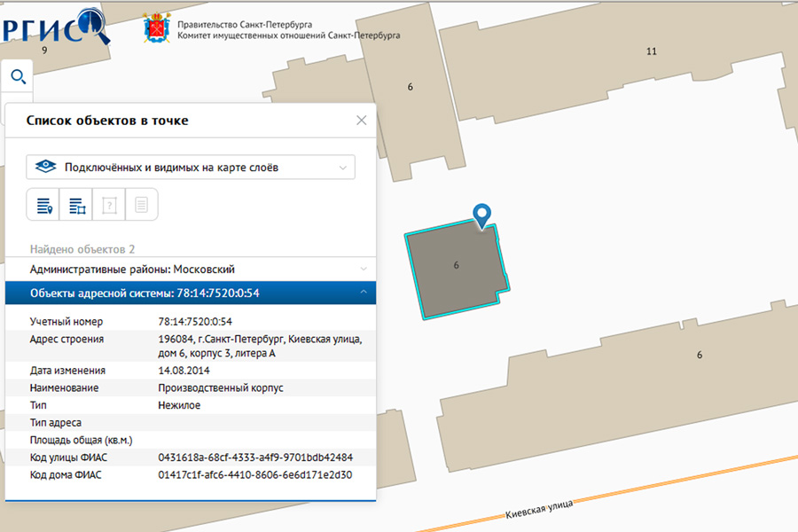
Task: Click 'Наименование' field label
Action: pyautogui.click(x=64, y=388)
